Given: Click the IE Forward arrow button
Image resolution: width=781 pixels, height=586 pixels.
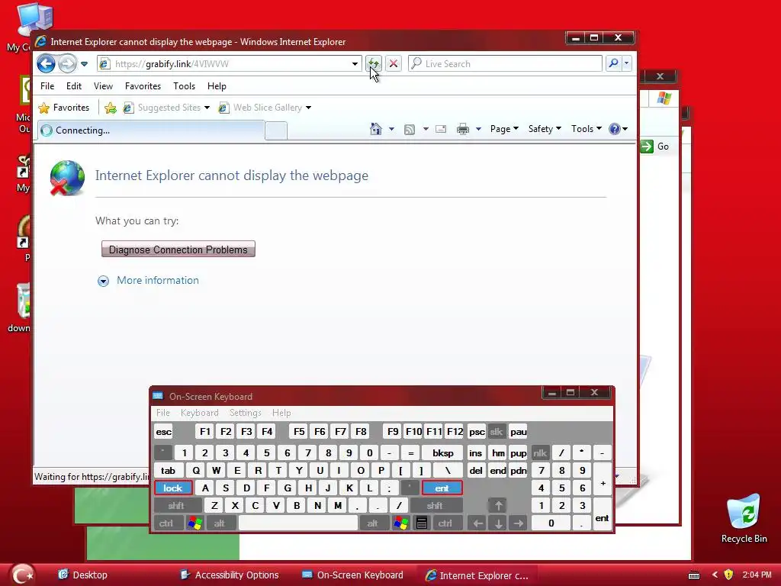Looking at the screenshot, I should coord(67,64).
